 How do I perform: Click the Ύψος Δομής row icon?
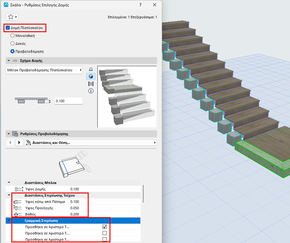(x=19, y=189)
